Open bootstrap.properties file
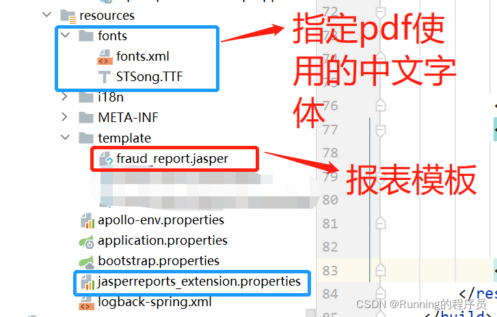 pos(159,261)
